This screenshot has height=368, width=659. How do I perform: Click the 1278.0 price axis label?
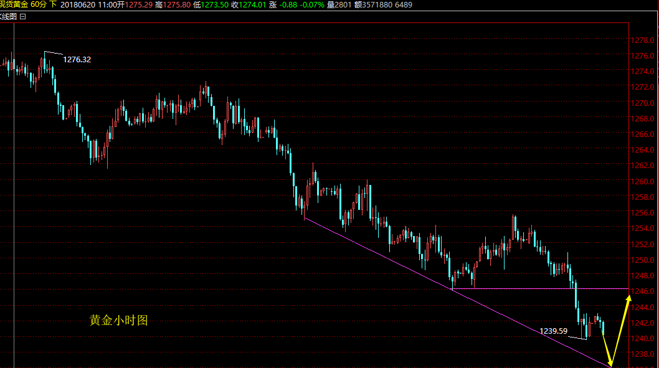643,40
